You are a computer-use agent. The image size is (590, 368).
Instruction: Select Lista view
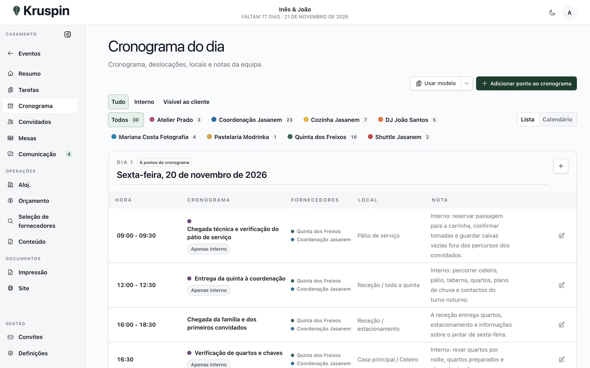(x=527, y=120)
